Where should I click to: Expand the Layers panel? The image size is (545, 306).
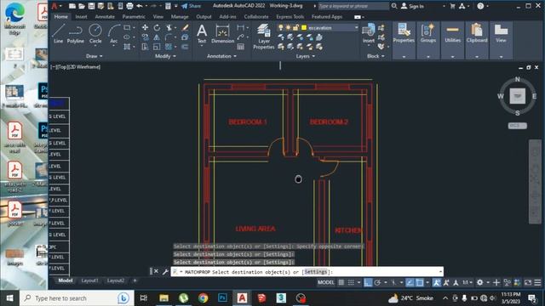[306, 56]
